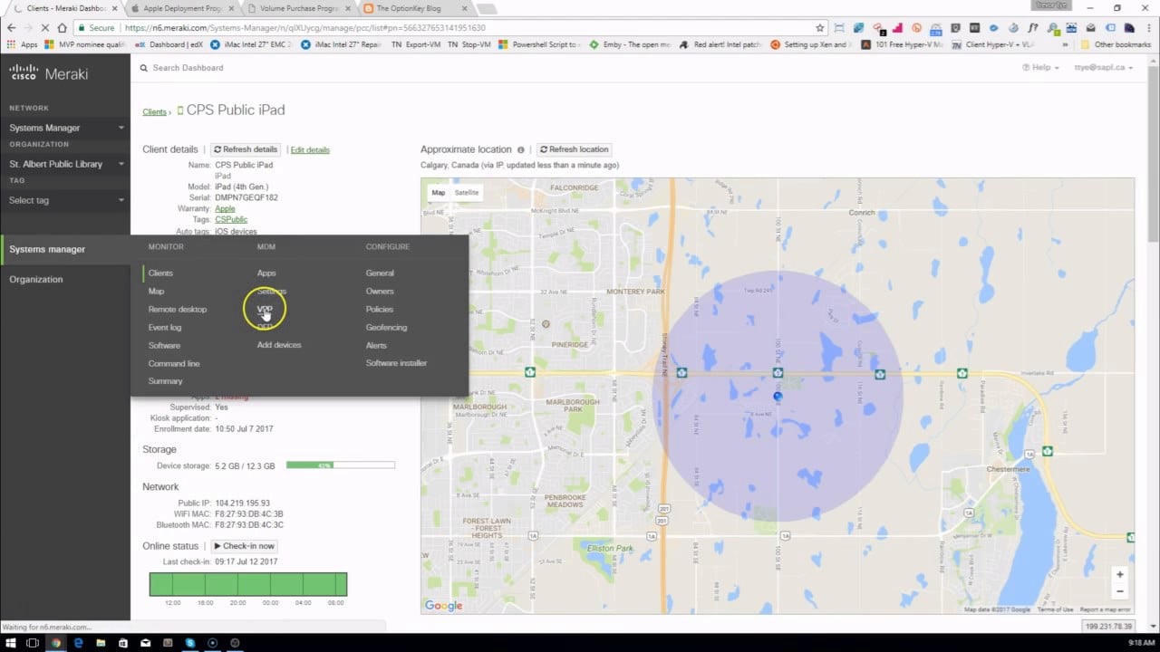Open File Explorer from the taskbar
1160x652 pixels.
(x=101, y=643)
